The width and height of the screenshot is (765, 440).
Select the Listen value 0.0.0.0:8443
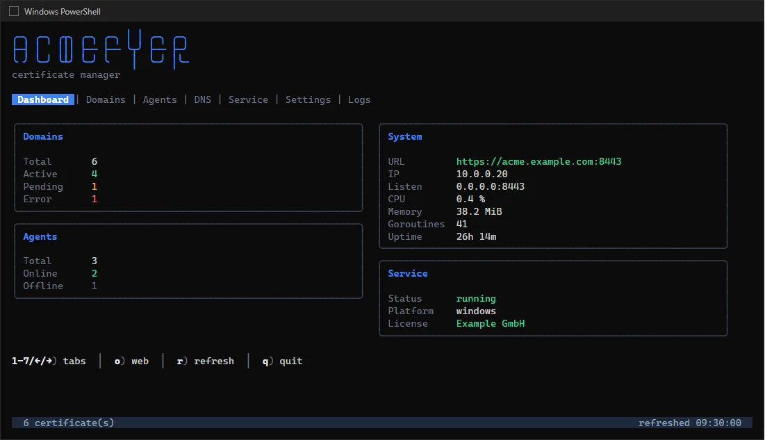[491, 186]
